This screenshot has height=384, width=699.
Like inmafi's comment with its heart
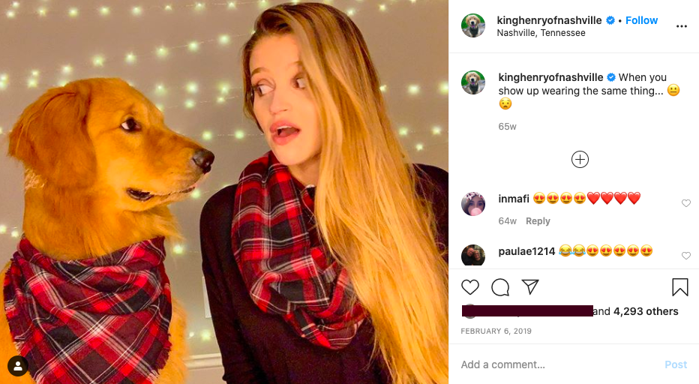coord(686,203)
